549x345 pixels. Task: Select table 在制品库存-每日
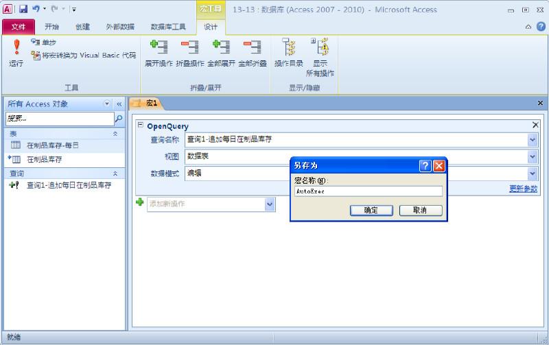click(65, 145)
